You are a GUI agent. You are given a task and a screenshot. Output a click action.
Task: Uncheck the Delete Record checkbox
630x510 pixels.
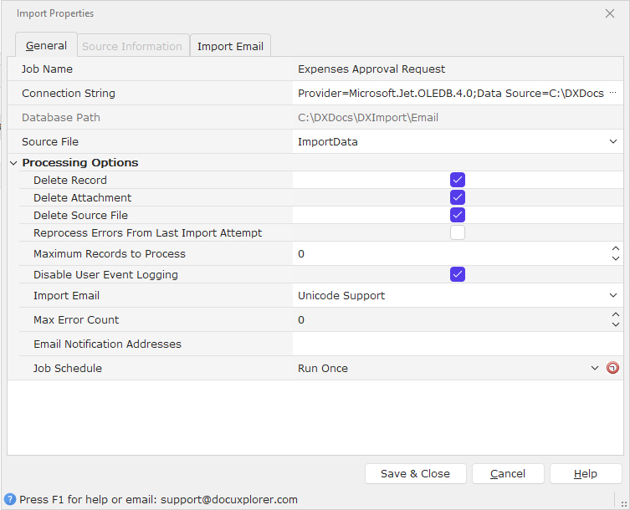pyautogui.click(x=458, y=180)
